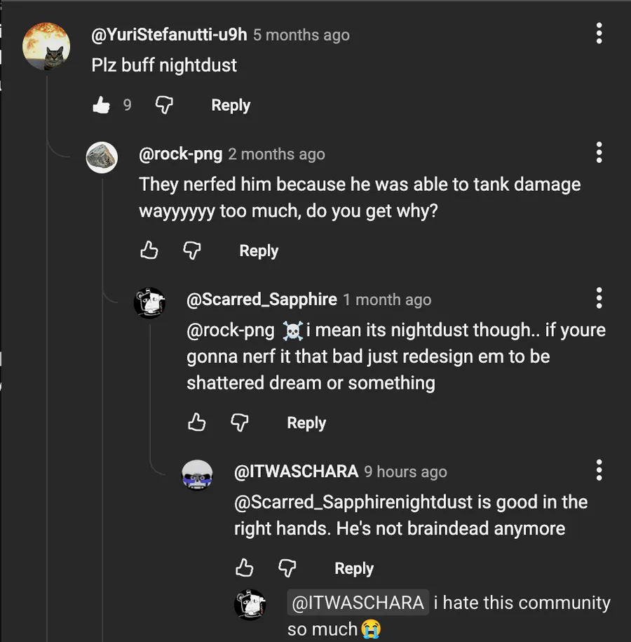
Task: Open options menu for YuriStefanutti's comment
Action: pyautogui.click(x=599, y=34)
